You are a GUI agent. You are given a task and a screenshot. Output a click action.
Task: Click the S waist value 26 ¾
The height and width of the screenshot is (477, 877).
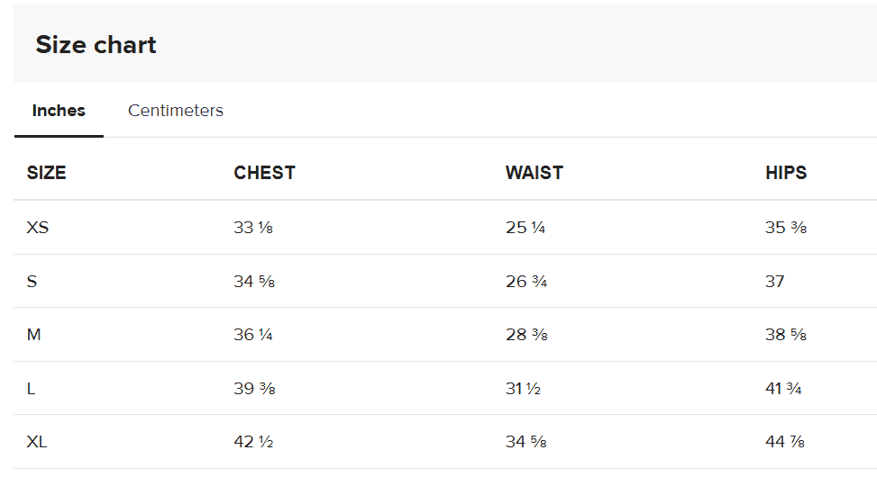(x=526, y=282)
